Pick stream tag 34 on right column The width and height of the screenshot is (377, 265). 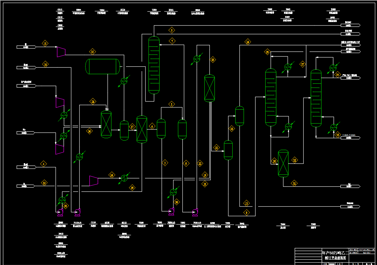pyautogui.click(x=337, y=75)
